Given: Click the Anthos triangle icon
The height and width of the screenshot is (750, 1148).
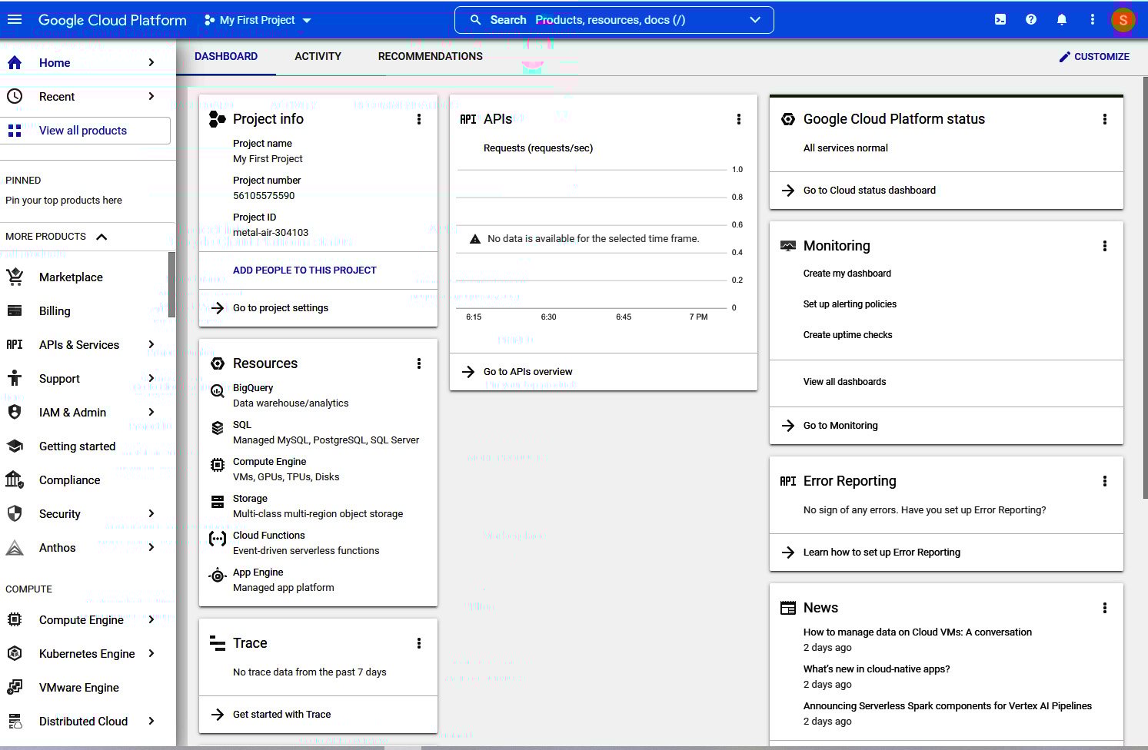Looking at the screenshot, I should [15, 548].
